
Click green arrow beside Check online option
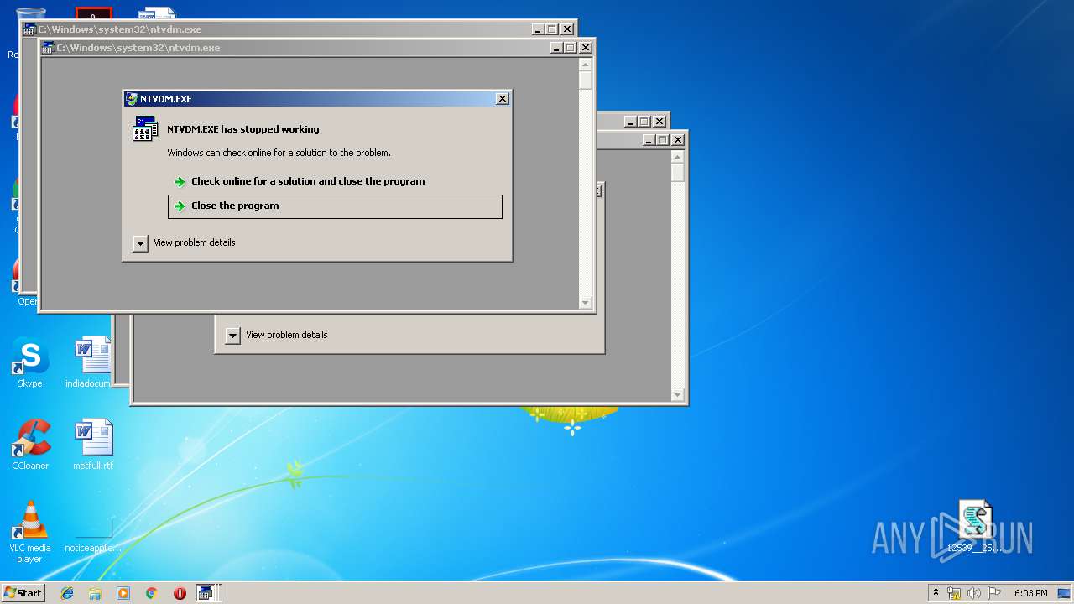[180, 182]
